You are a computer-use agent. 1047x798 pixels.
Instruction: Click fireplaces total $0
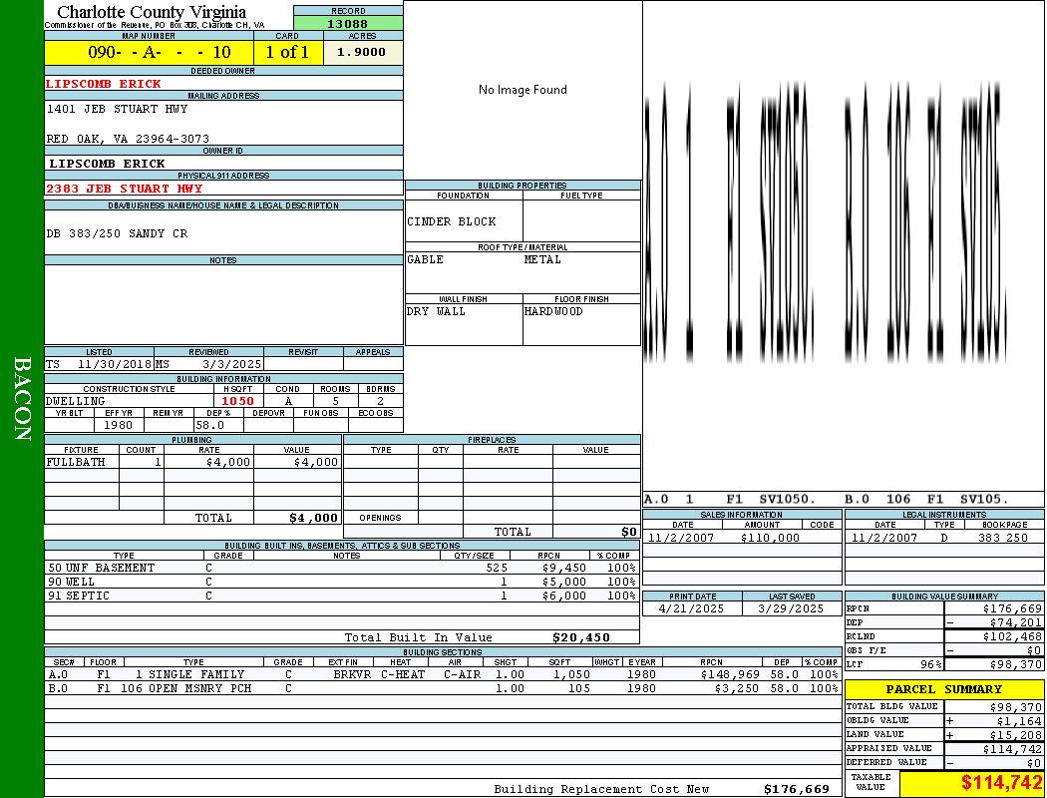coord(629,533)
